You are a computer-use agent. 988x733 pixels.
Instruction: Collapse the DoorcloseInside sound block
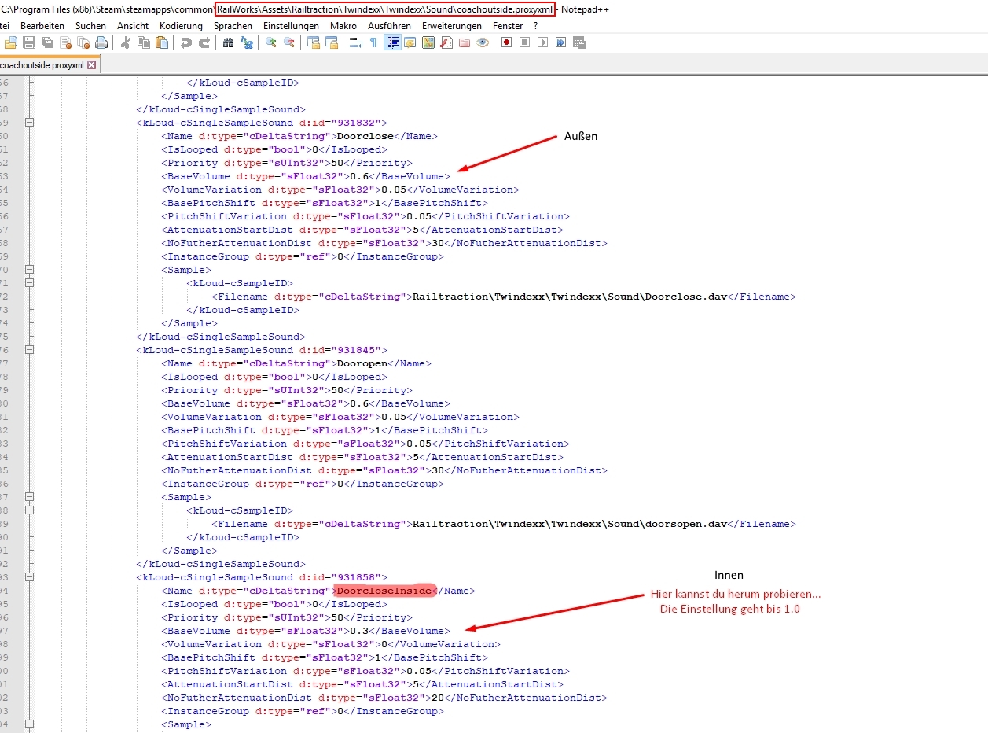(30, 577)
